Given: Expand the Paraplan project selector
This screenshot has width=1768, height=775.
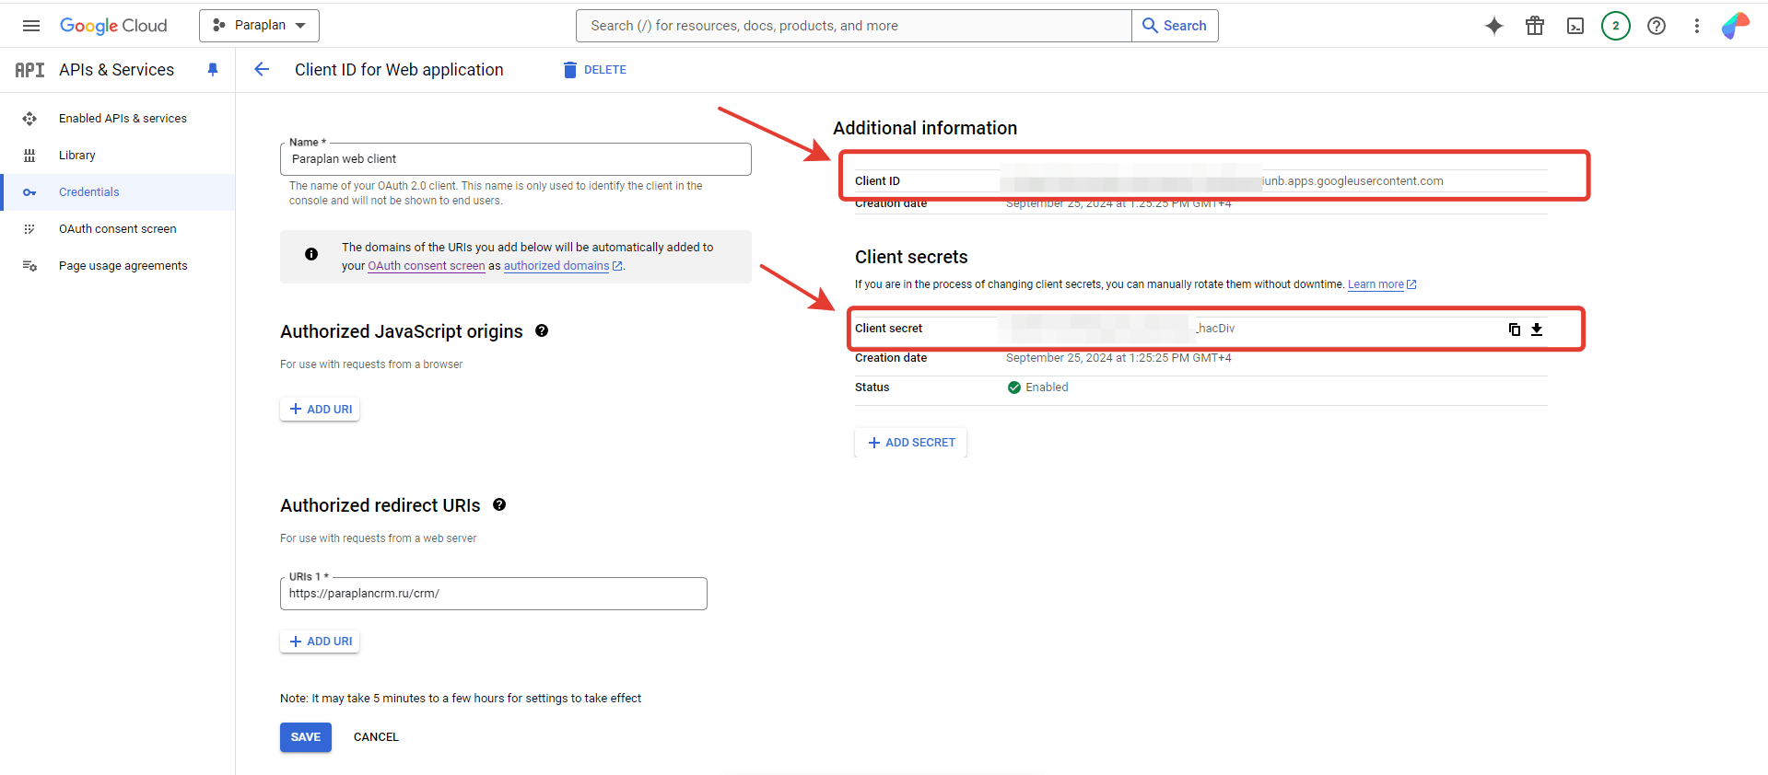Looking at the screenshot, I should tap(259, 26).
